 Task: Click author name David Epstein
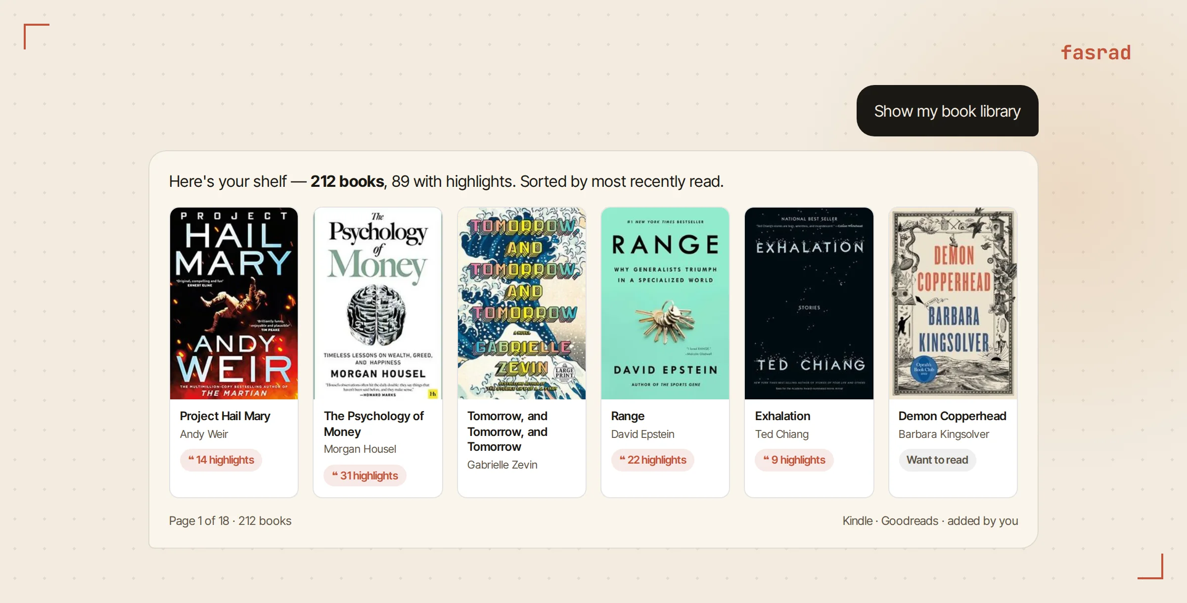[643, 434]
